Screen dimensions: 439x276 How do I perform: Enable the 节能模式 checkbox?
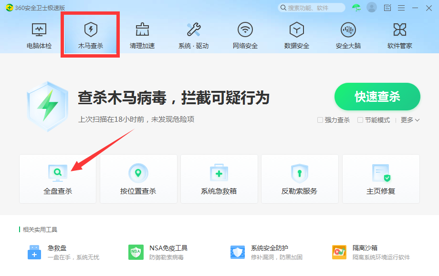[x=360, y=120]
